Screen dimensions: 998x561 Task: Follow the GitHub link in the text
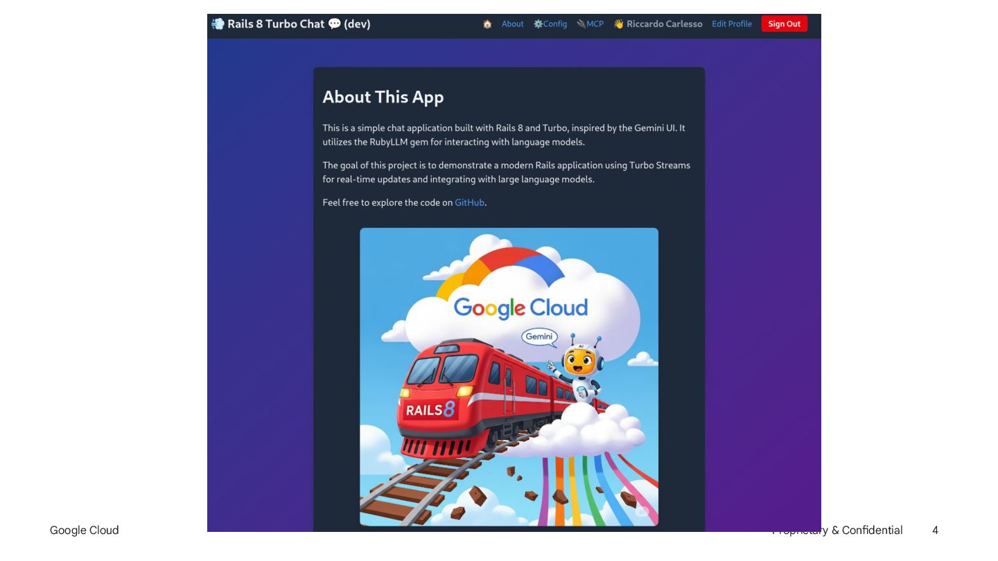click(469, 203)
